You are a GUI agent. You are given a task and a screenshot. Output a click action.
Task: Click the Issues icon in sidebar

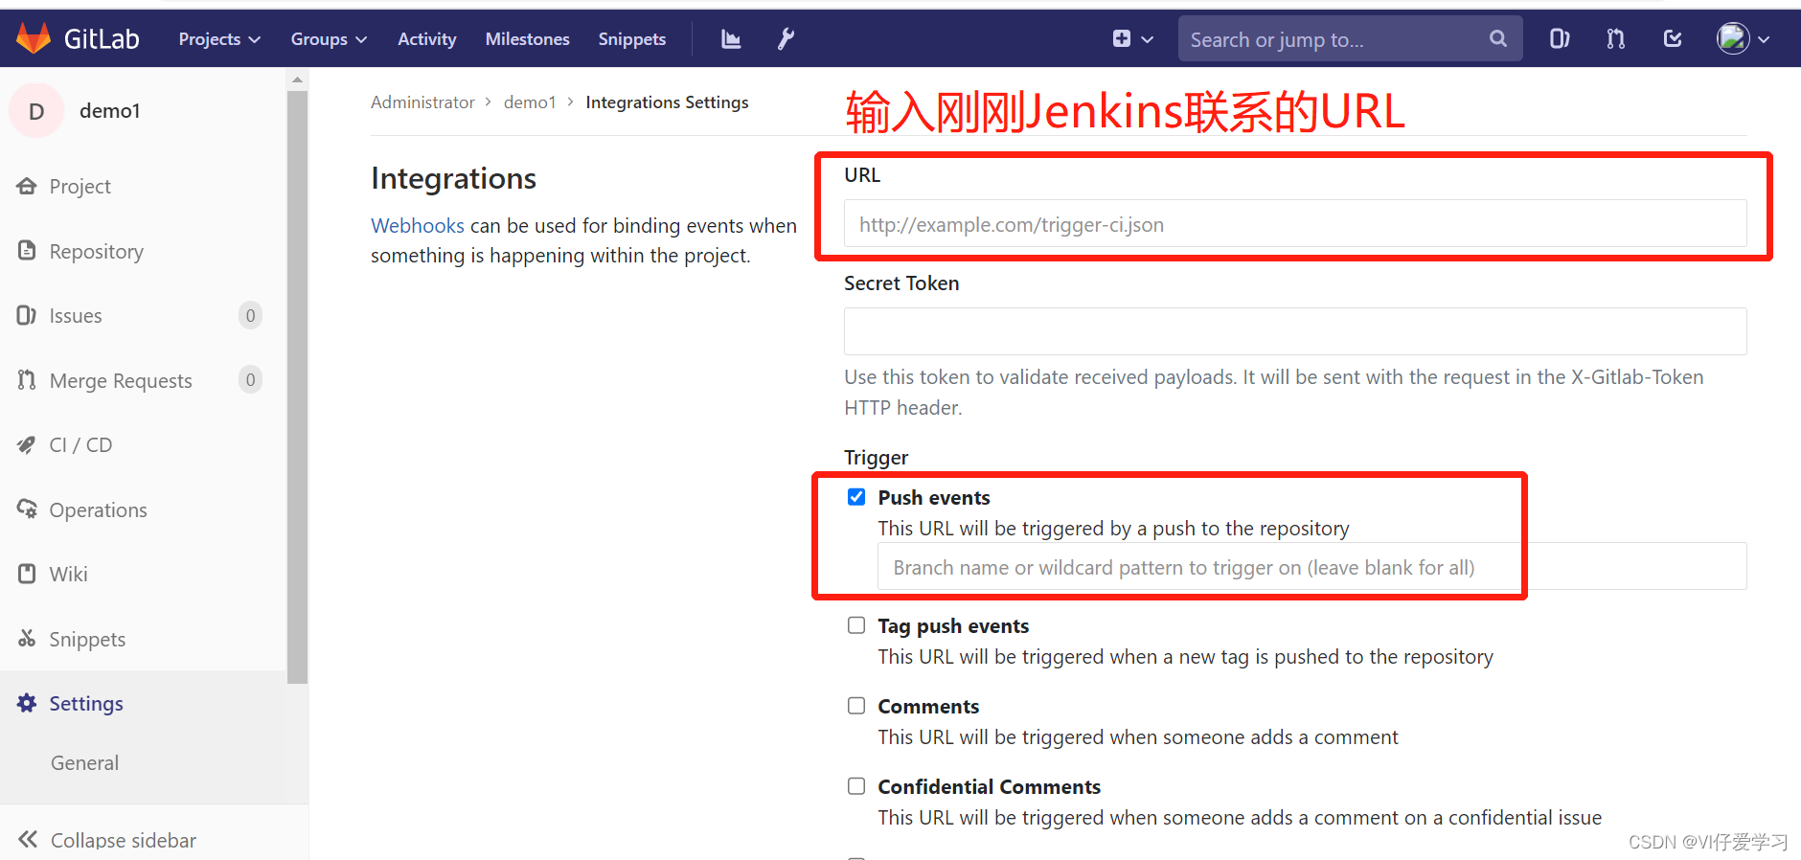click(x=27, y=315)
